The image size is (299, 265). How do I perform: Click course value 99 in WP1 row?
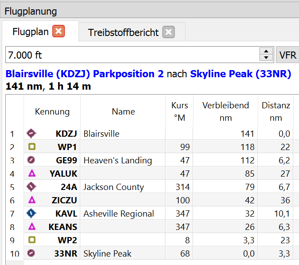[179, 147]
